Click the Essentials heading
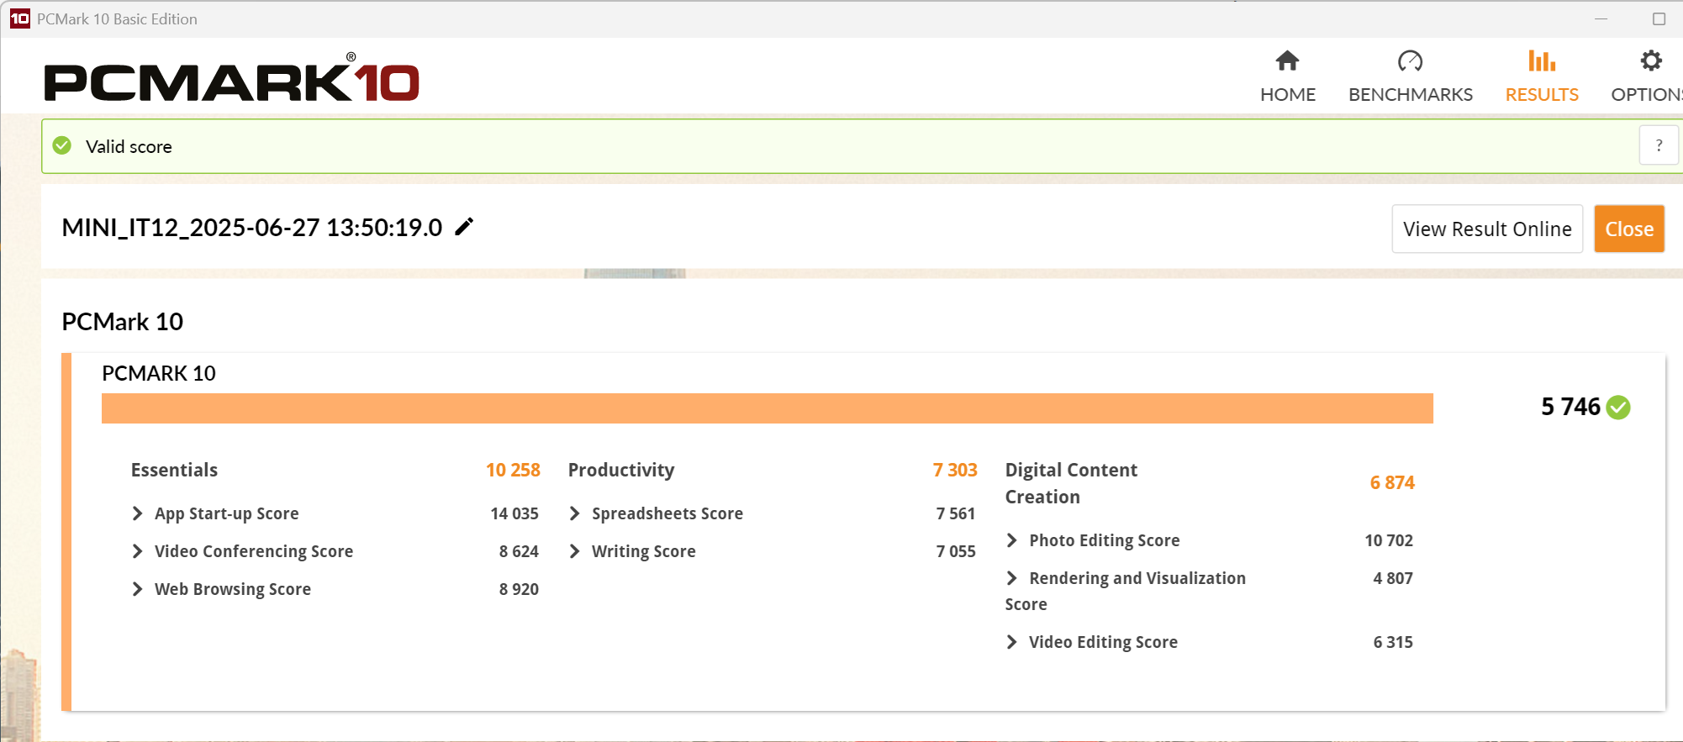This screenshot has height=742, width=1683. pyautogui.click(x=174, y=470)
